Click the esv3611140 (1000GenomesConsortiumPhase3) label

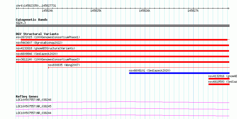tap(48, 59)
